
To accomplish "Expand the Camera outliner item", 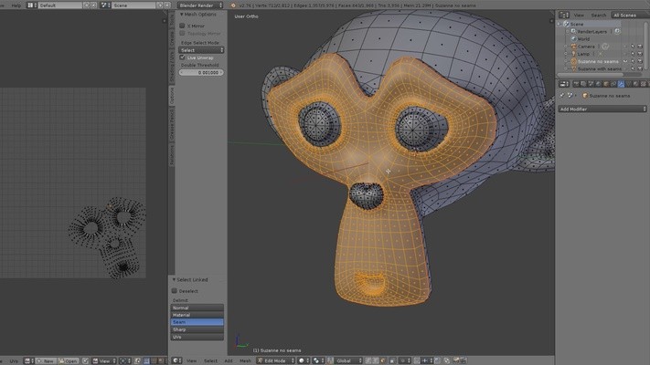I will coord(565,47).
